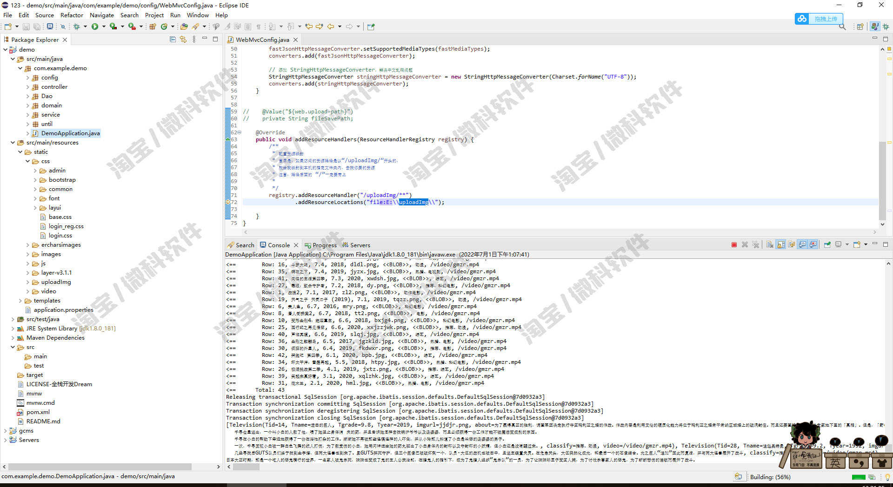Toggle Show Whitespace Characters
This screenshot has width=893, height=487.
[258, 26]
